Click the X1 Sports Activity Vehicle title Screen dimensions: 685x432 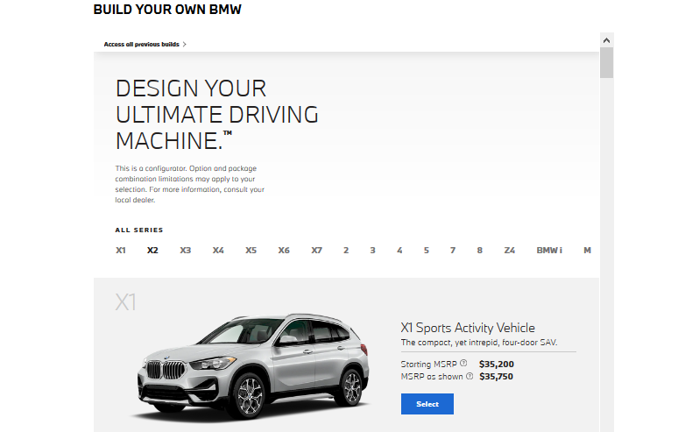[x=468, y=328]
